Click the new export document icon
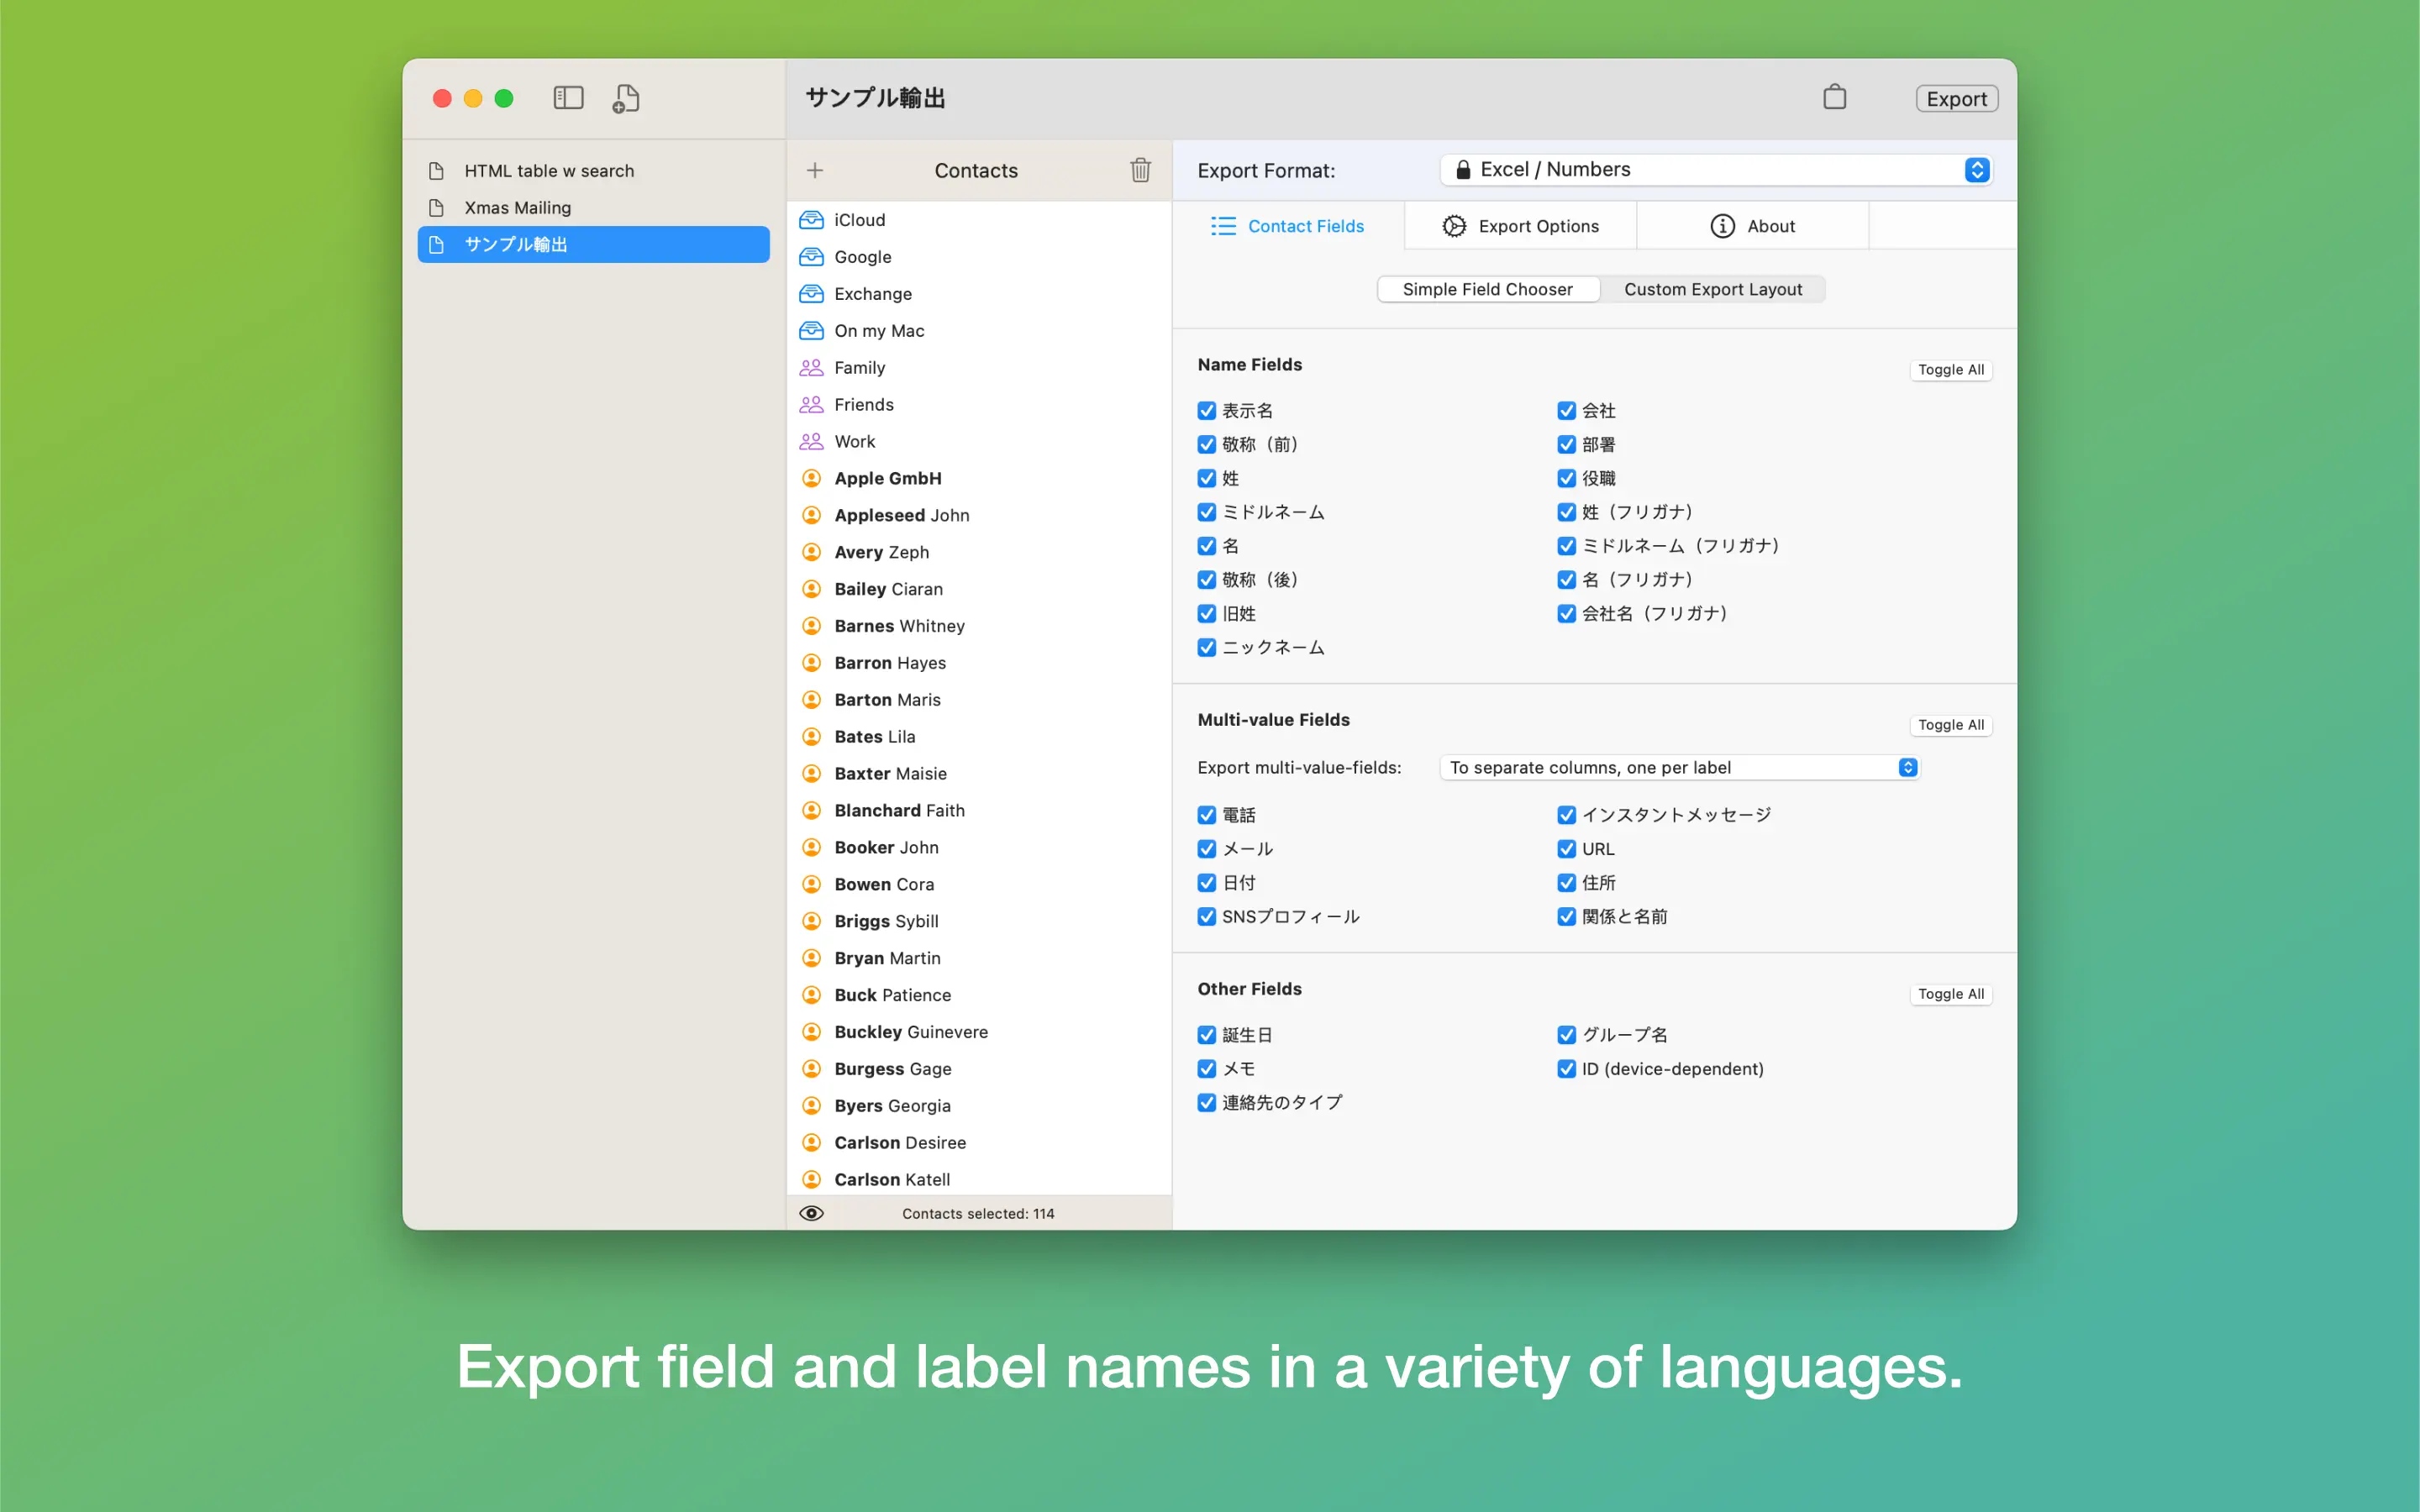The image size is (2420, 1512). (626, 98)
